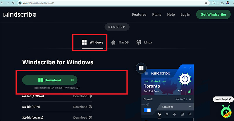Click the green signal bars icon

190,91
